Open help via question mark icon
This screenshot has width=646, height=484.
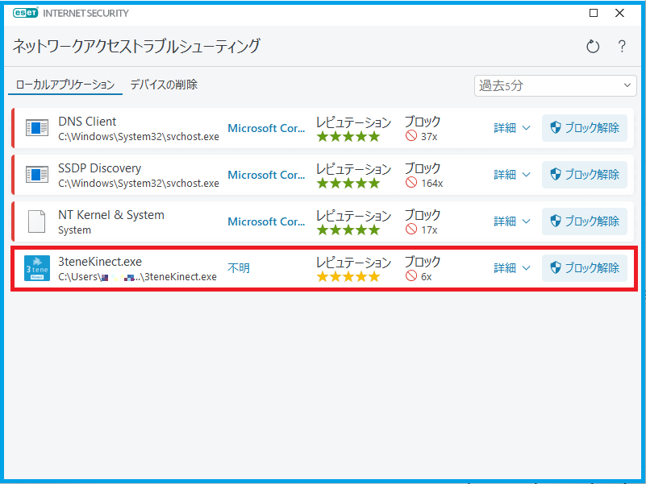(622, 46)
